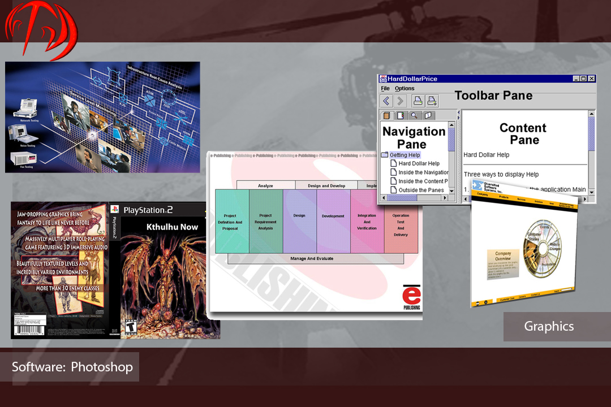Click the text Three ways to display Help
Screen dimensions: 611x407
[x=501, y=175]
